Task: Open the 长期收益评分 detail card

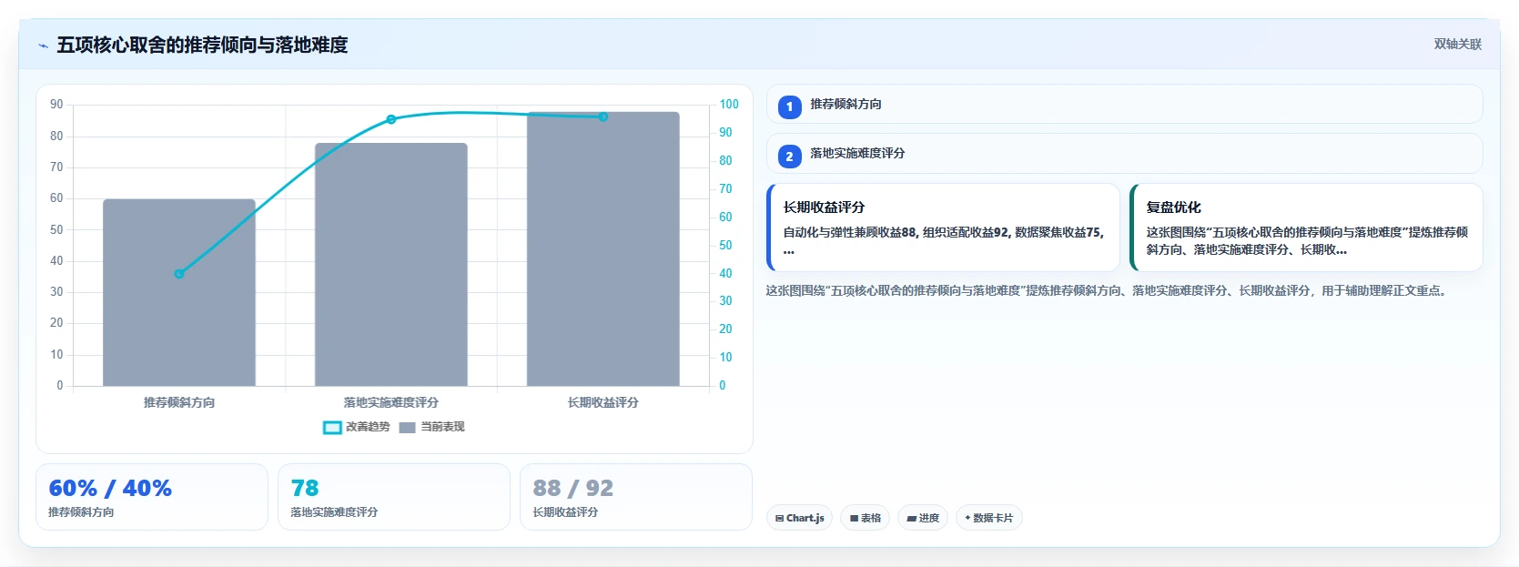Action: 943,228
